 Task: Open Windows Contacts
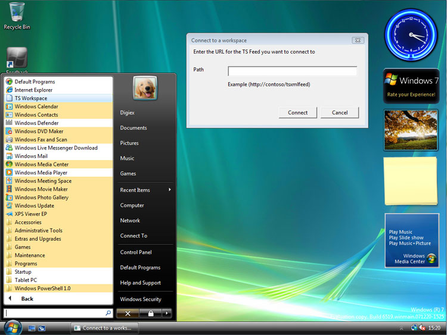58,115
